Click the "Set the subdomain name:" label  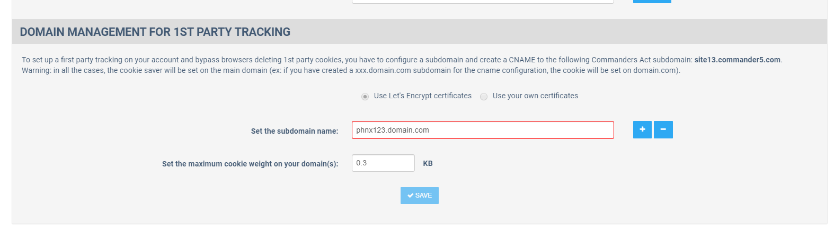[x=295, y=131]
